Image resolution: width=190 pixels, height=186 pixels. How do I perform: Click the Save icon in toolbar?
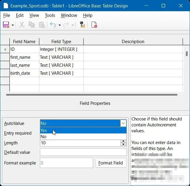point(6,25)
